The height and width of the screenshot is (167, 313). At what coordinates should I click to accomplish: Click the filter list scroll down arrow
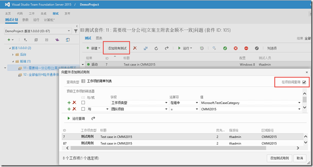click(x=305, y=107)
